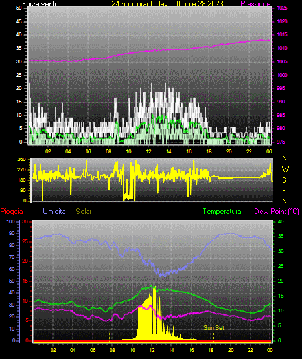Image resolution: width=302 pixels, height=359 pixels.
Task: Click the '90' value on the wind direction axis
Action: coord(23,190)
